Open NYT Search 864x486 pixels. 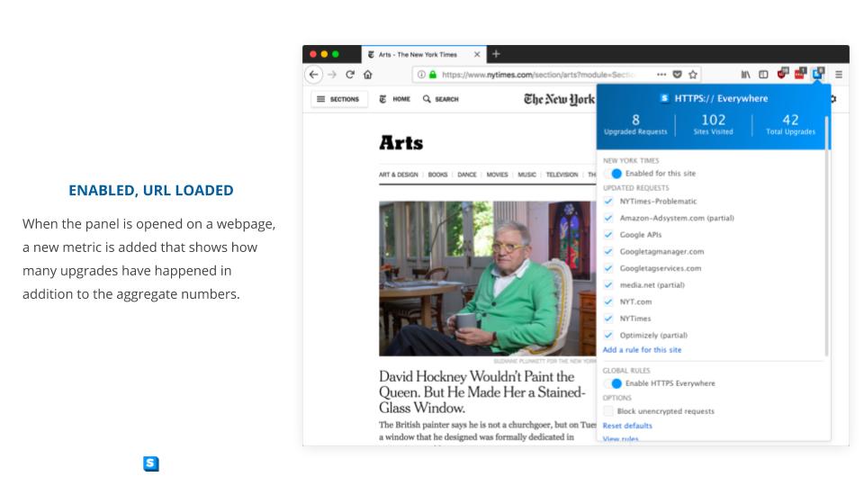point(441,99)
